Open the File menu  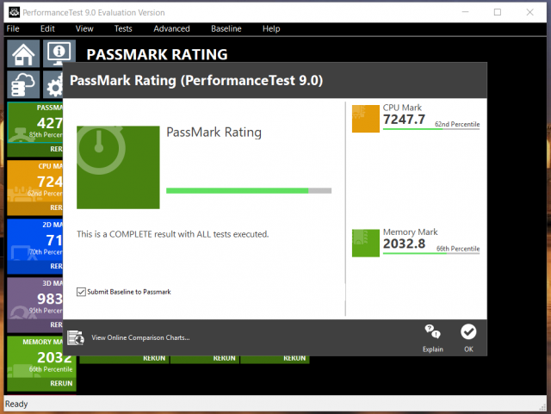(13, 28)
